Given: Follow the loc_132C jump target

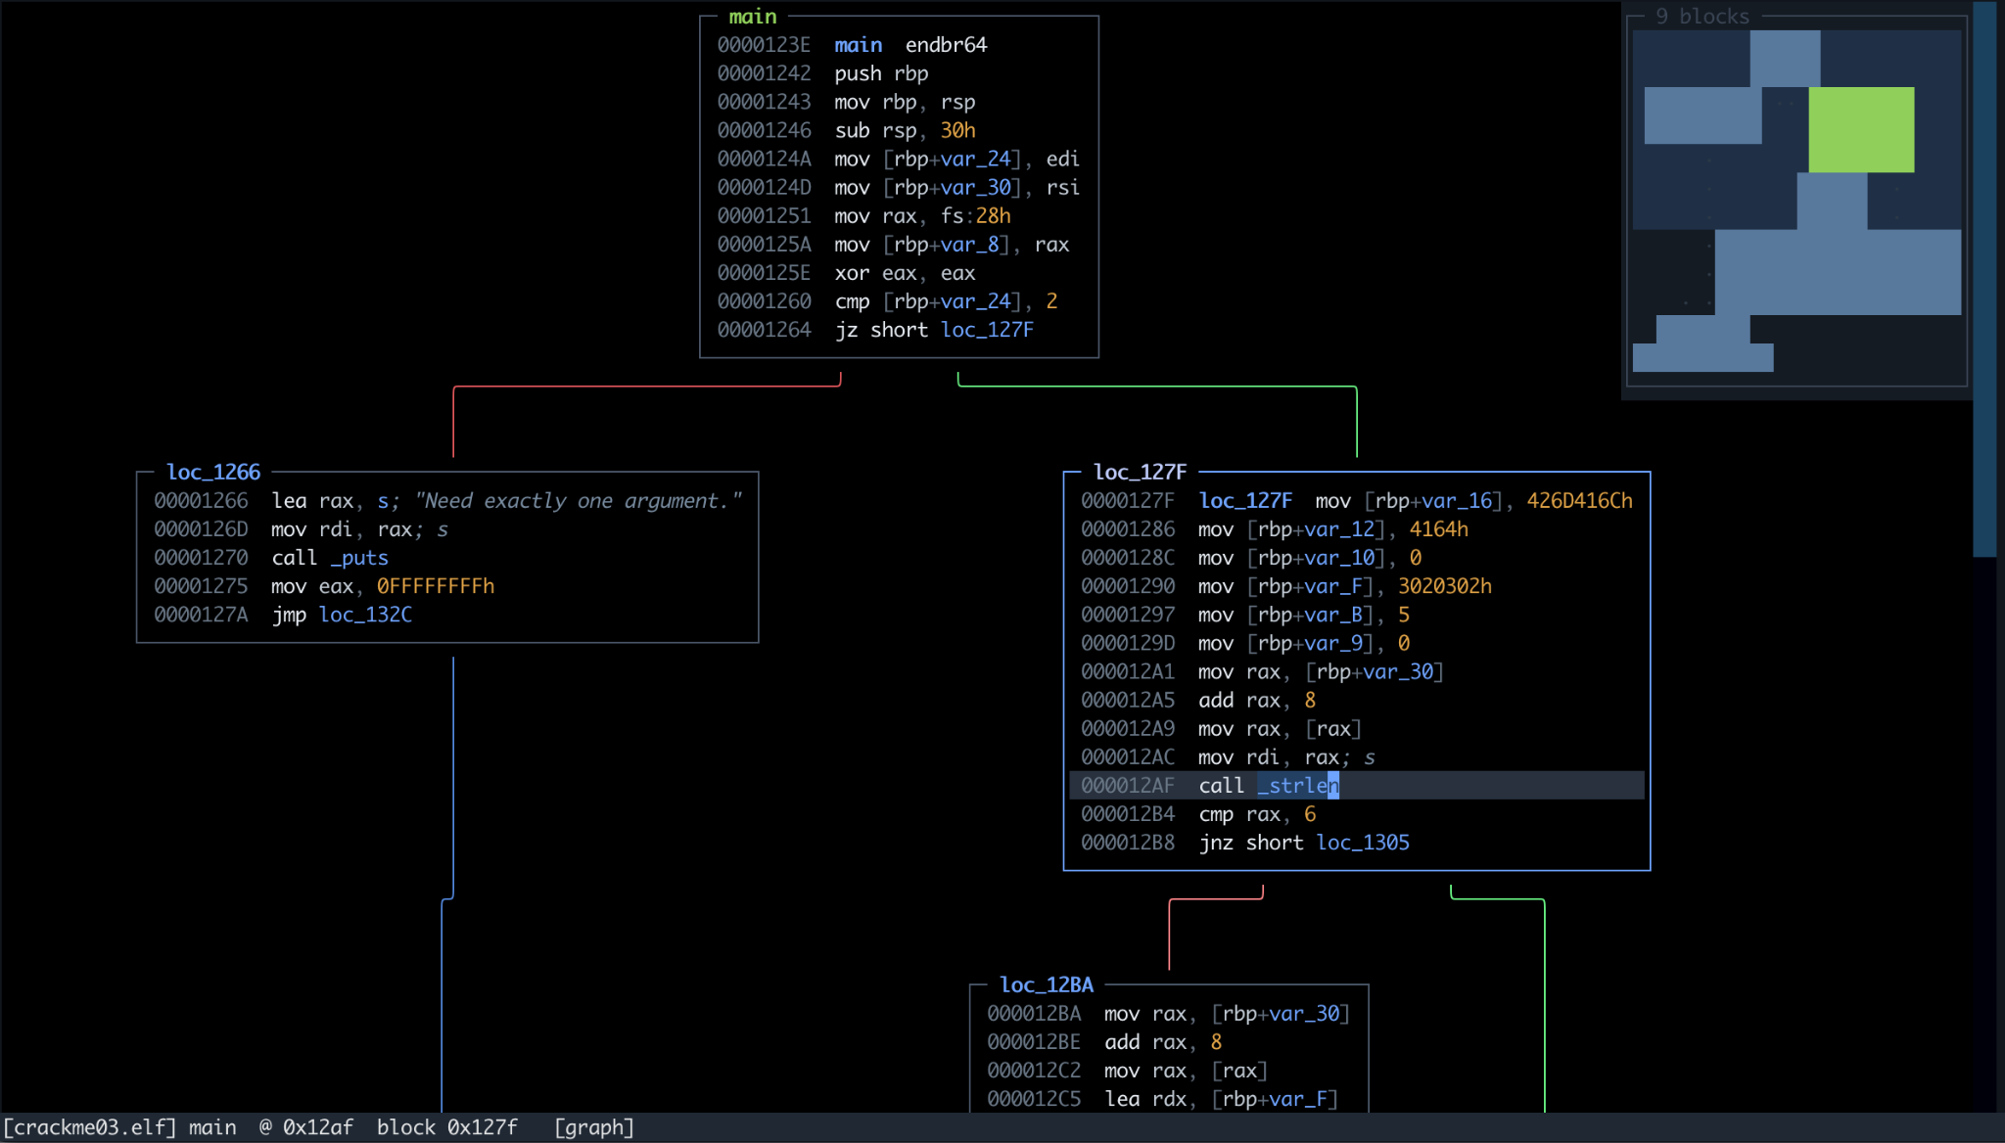Looking at the screenshot, I should tap(365, 615).
